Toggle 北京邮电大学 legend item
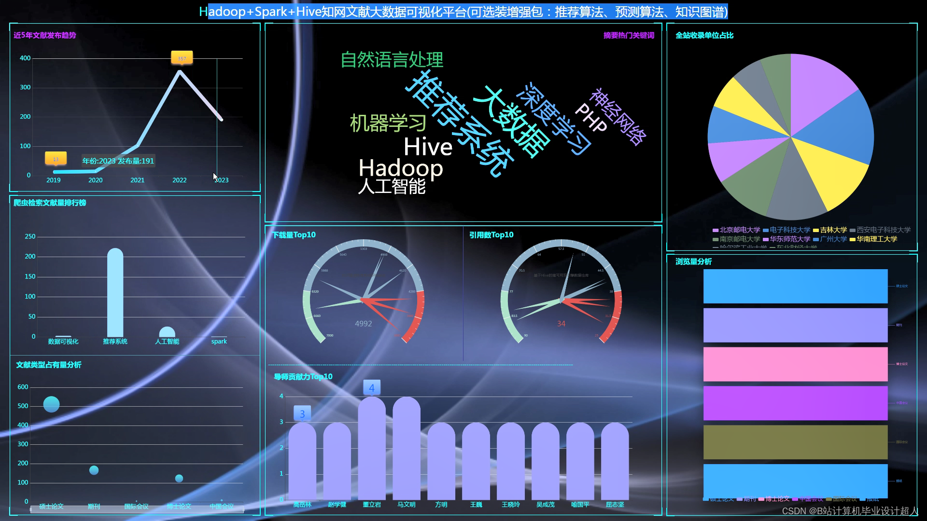This screenshot has width=927, height=521. tap(736, 230)
